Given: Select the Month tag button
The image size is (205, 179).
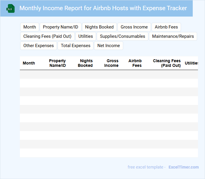Looking at the screenshot, I should [x=29, y=27].
